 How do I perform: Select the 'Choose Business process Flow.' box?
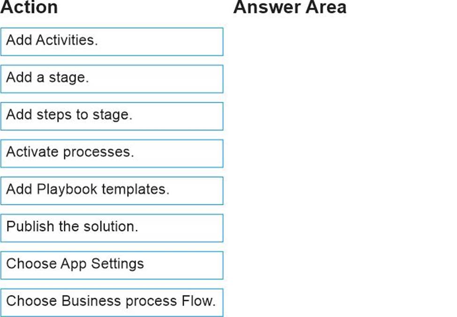click(x=112, y=302)
